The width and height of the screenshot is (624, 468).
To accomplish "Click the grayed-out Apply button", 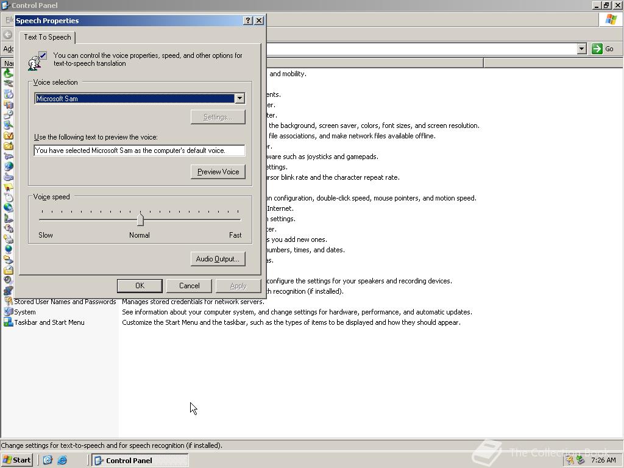I will tap(238, 286).
